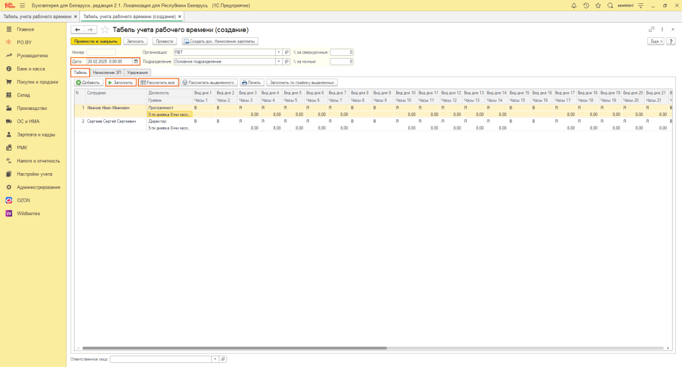Click the Дата input field
The width and height of the screenshot is (682, 367).
pos(110,62)
